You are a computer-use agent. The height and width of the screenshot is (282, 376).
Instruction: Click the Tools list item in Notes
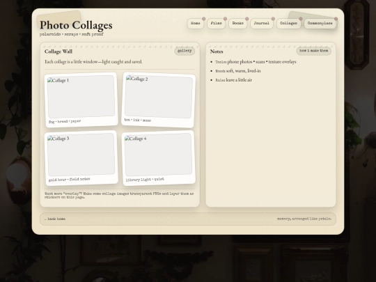[x=256, y=62]
